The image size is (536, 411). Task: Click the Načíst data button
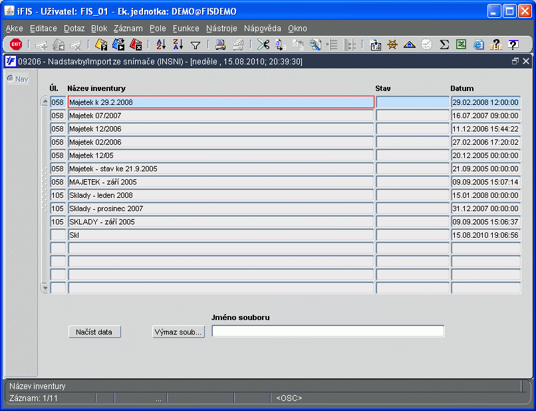(94, 332)
